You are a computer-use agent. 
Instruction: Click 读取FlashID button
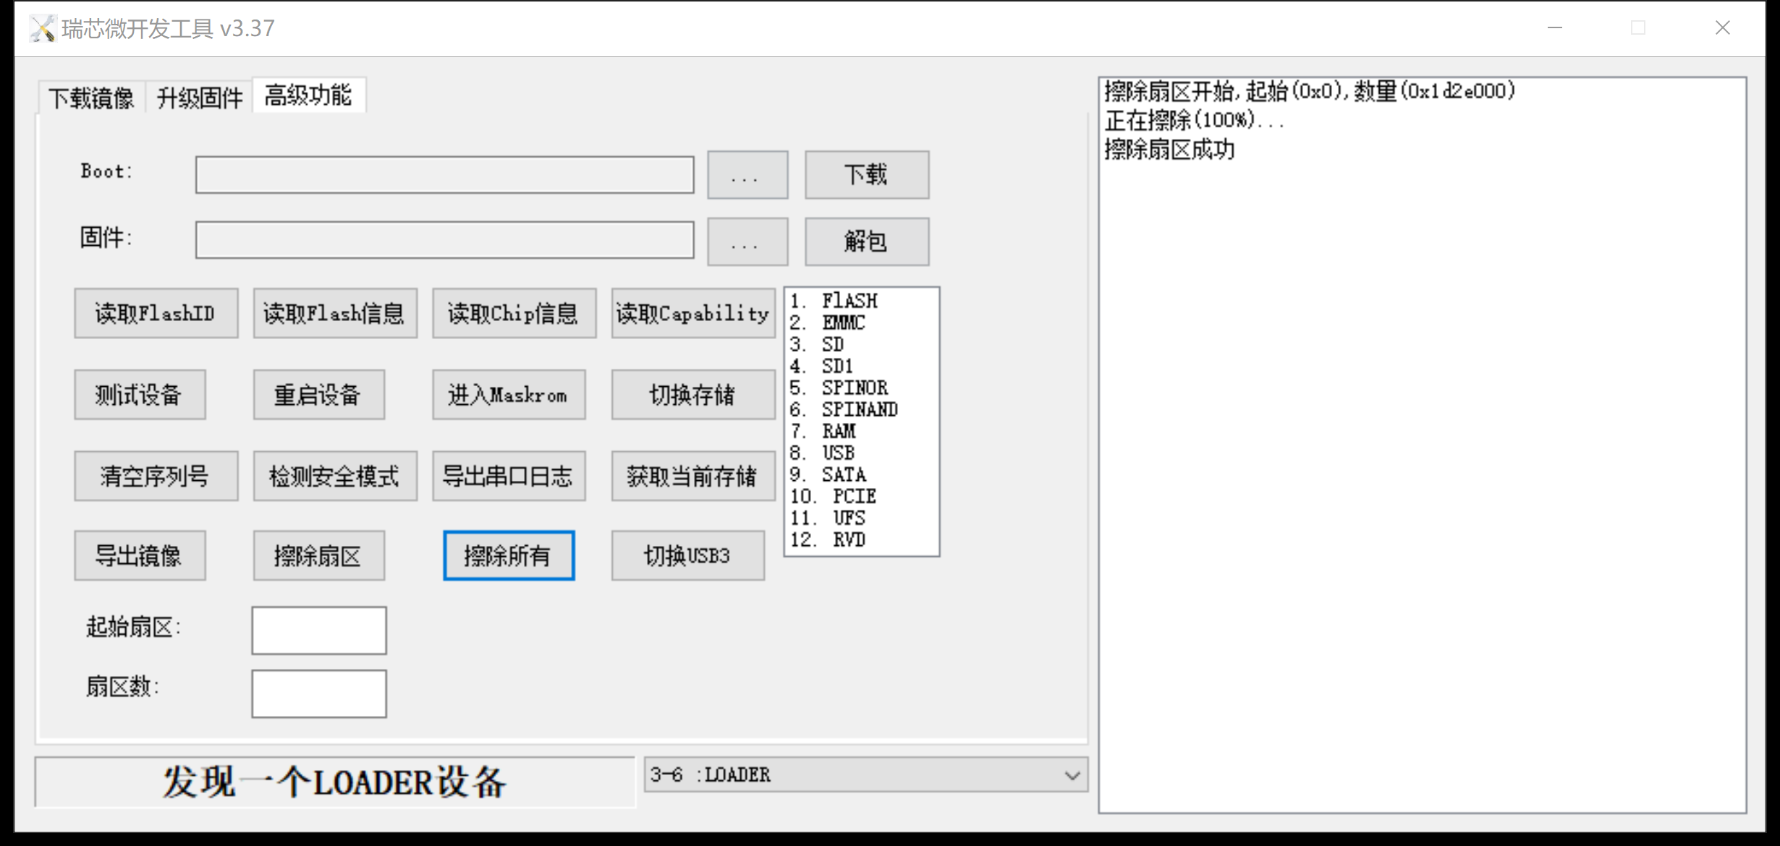click(156, 313)
